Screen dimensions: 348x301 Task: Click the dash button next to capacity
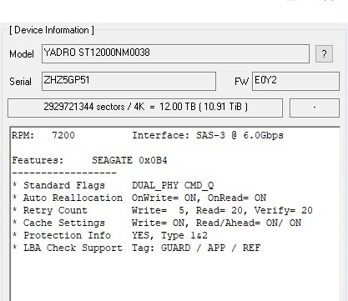pyautogui.click(x=315, y=108)
